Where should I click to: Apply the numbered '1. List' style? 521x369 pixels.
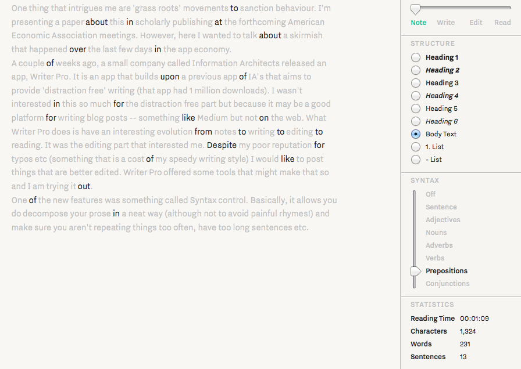tap(416, 147)
